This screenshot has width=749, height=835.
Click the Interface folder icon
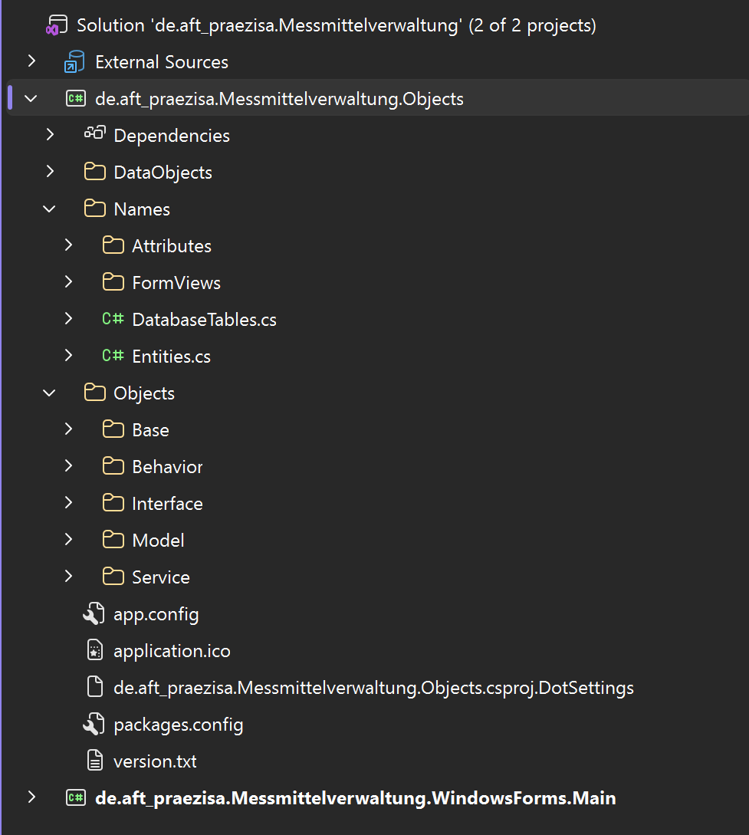[113, 503]
